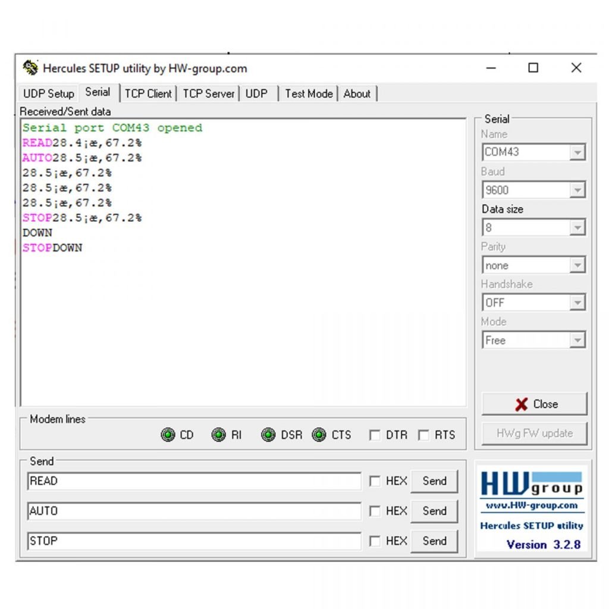Expand the Baud rate 9600 dropdown
Screen dimensions: 609x609
pyautogui.click(x=576, y=191)
